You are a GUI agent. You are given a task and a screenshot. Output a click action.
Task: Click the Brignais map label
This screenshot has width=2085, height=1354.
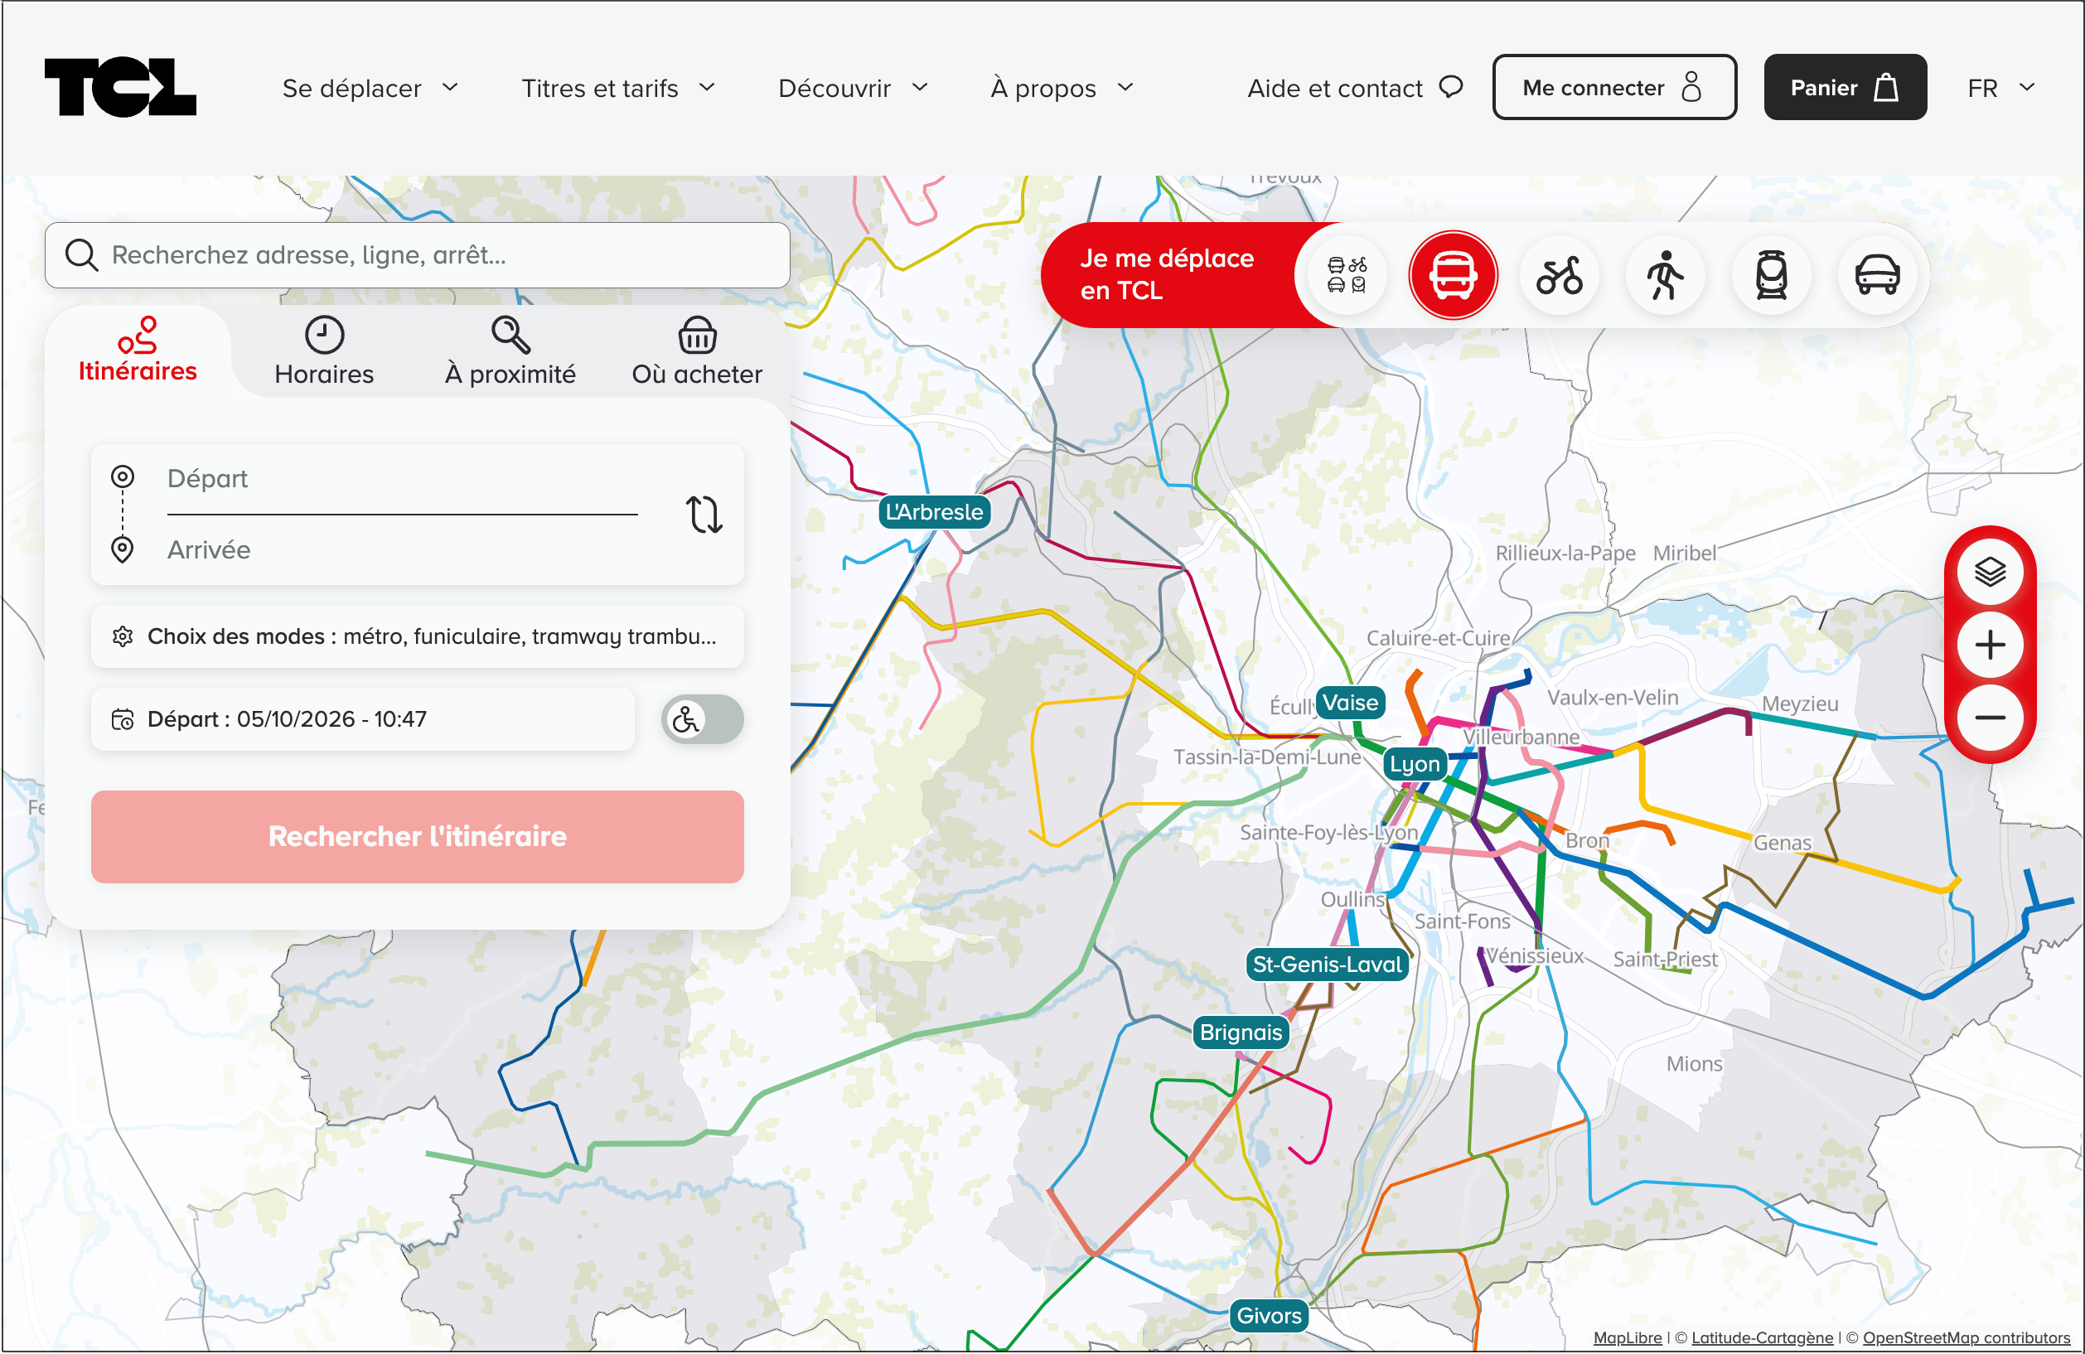pyautogui.click(x=1240, y=1032)
